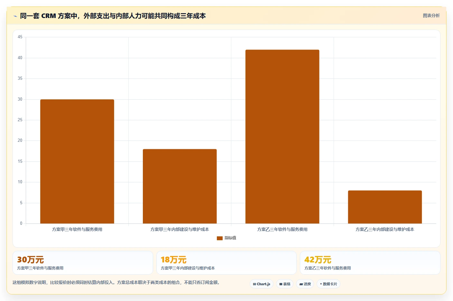Screen dimensions: 453x301
Task: Open the 42万元 data card
Action: coord(370,263)
